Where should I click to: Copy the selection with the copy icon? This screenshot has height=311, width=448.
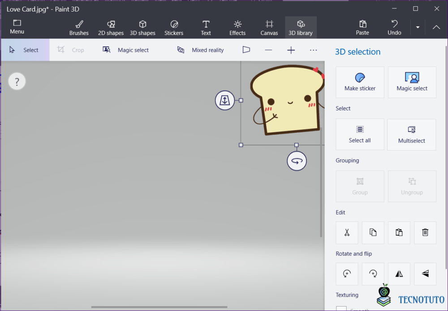[373, 233]
